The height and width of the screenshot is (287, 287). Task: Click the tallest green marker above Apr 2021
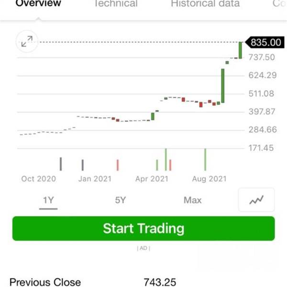tap(166, 160)
